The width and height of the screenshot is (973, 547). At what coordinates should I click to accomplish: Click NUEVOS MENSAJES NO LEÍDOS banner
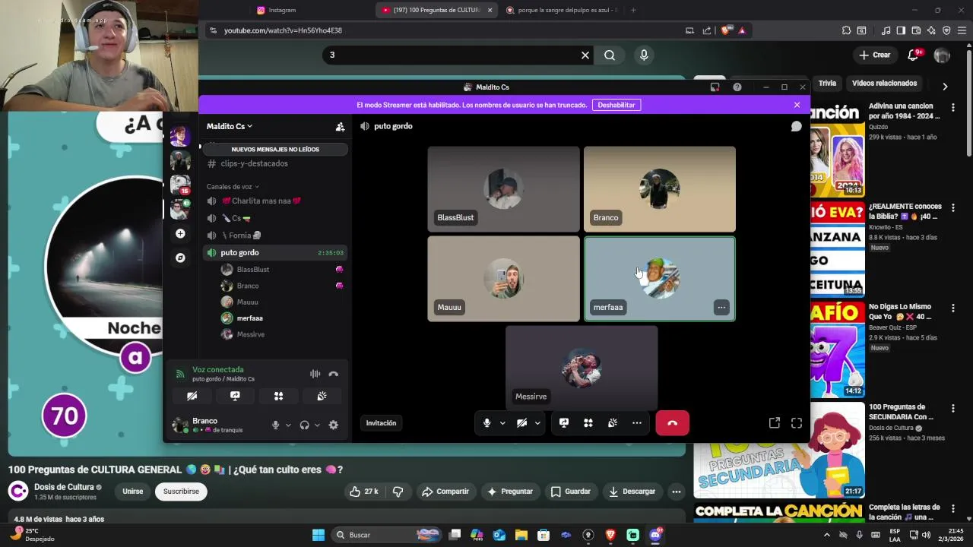click(275, 150)
